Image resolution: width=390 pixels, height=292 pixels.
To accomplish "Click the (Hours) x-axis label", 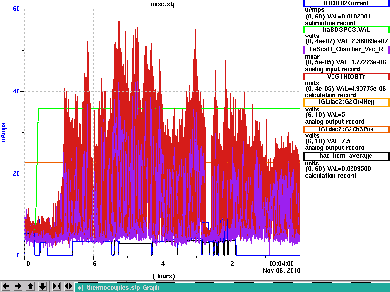I will pyautogui.click(x=163, y=276).
